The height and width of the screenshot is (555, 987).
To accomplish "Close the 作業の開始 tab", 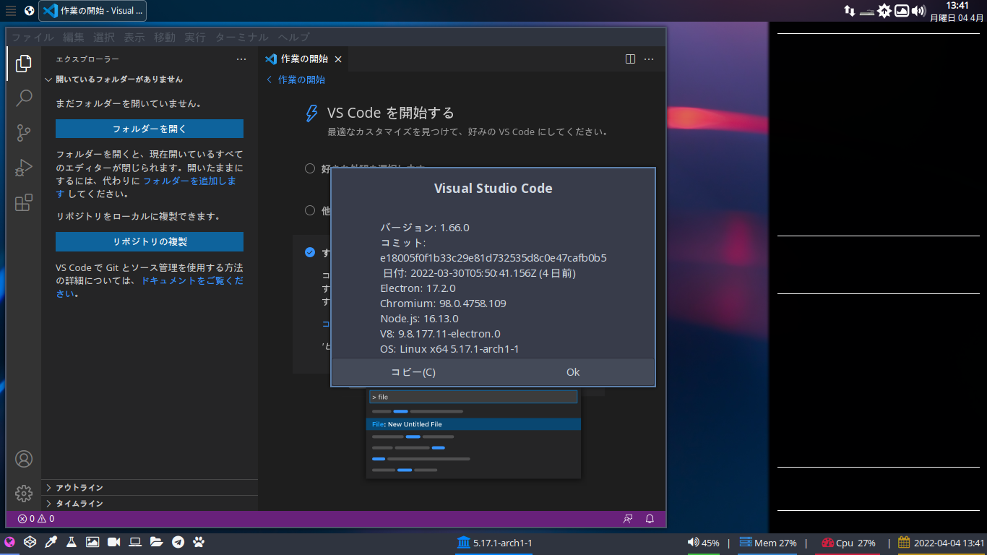I will [x=338, y=59].
